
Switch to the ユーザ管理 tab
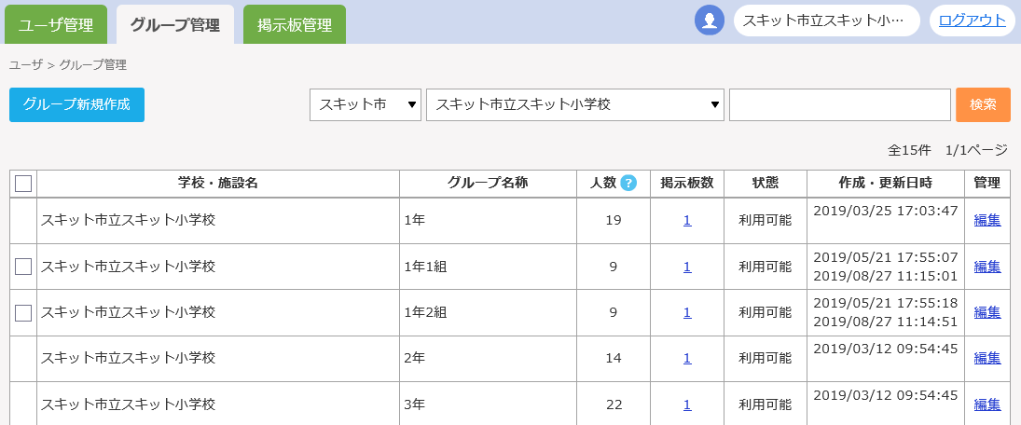(56, 25)
